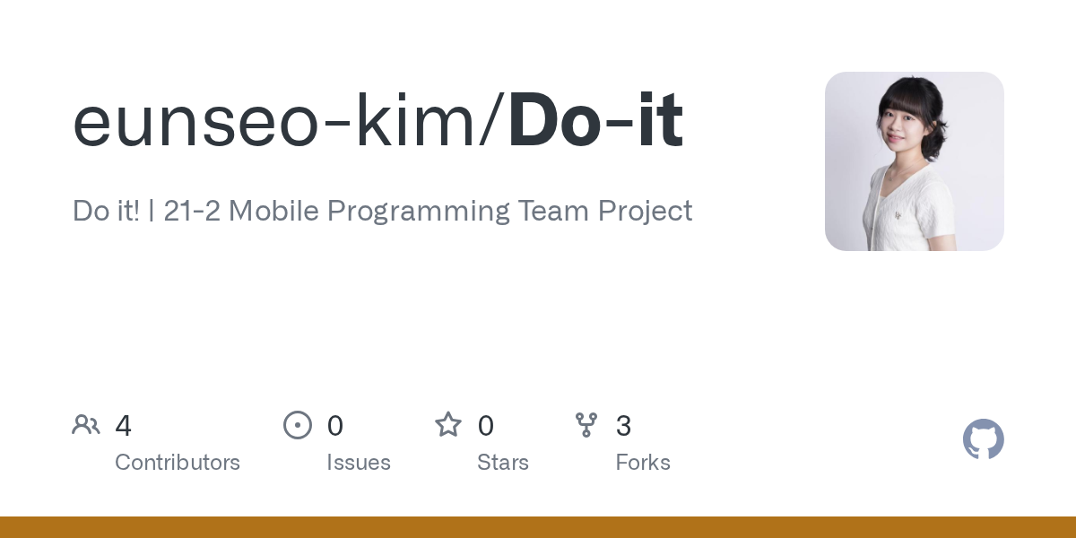Click the contributors count 4
The width and height of the screenshot is (1076, 538).
tap(124, 425)
